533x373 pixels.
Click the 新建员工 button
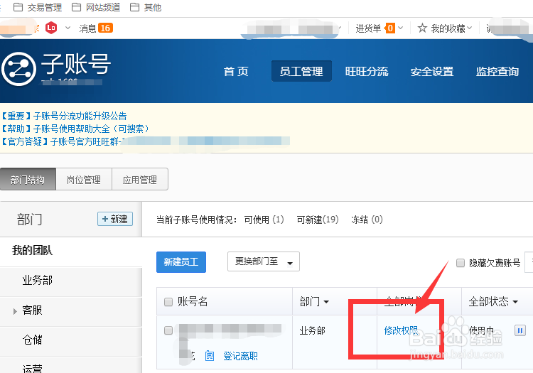(181, 262)
